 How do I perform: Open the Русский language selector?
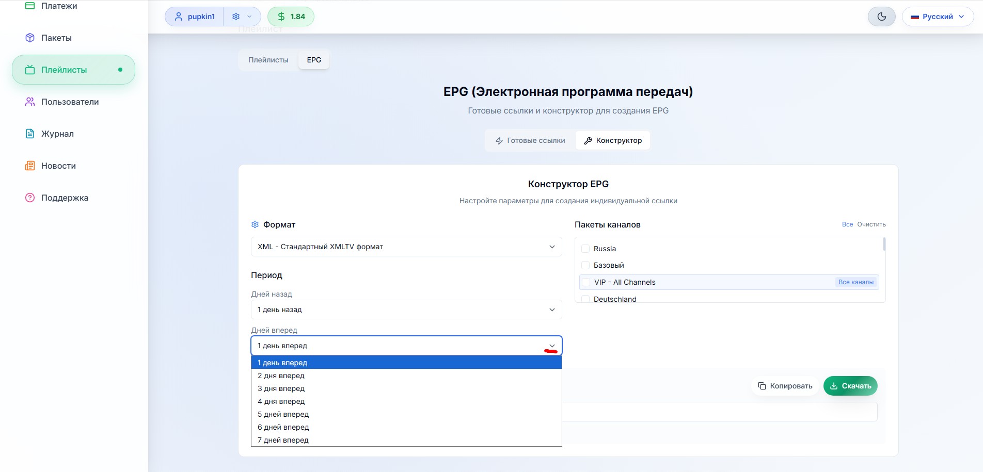[x=938, y=16]
